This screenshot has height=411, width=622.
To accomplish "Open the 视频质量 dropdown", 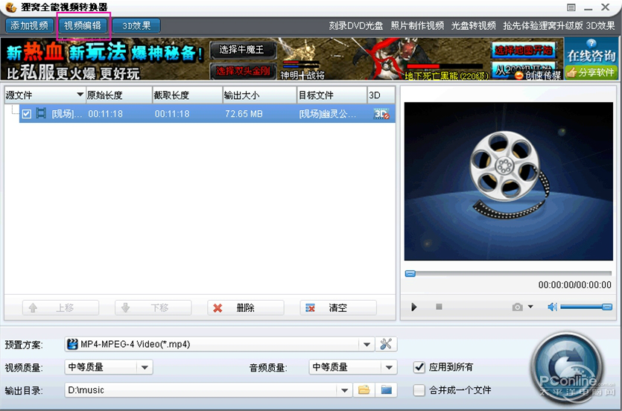I will tap(145, 367).
